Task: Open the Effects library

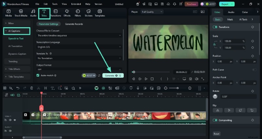Action: point(67,13)
